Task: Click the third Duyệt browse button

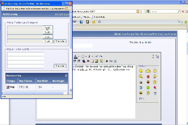Action: coord(48,37)
